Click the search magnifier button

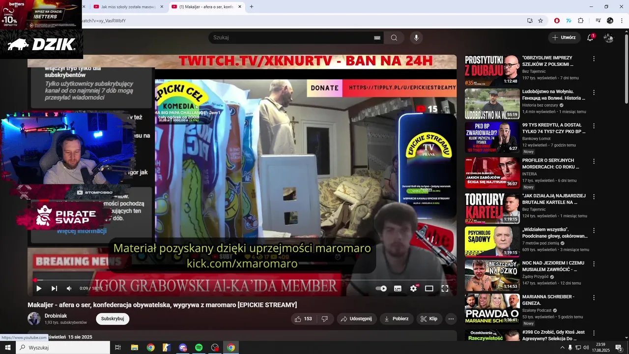394,37
